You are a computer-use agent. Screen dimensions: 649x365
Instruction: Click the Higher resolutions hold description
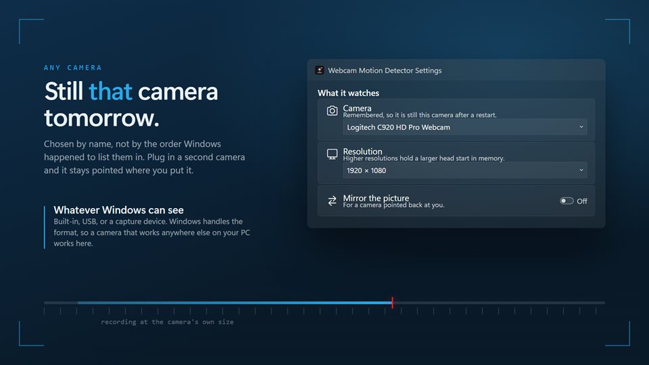(424, 158)
